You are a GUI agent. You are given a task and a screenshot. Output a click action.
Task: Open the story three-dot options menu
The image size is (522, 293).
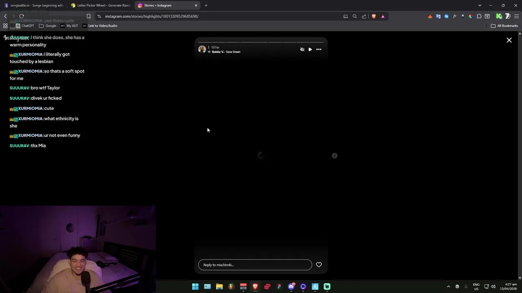(x=319, y=49)
